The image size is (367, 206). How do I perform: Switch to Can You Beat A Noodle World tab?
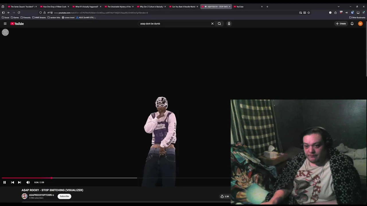[183, 7]
